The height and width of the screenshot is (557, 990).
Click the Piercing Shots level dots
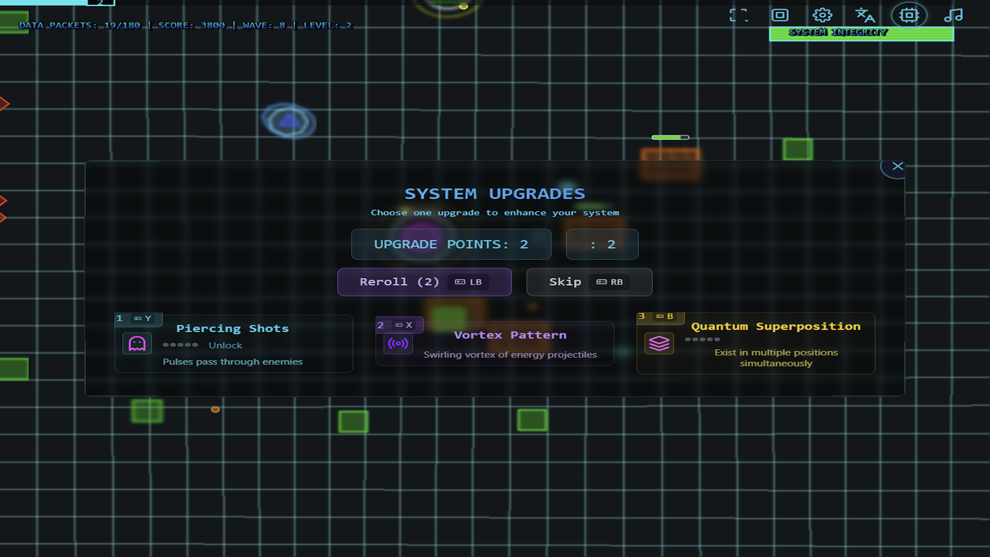click(180, 345)
